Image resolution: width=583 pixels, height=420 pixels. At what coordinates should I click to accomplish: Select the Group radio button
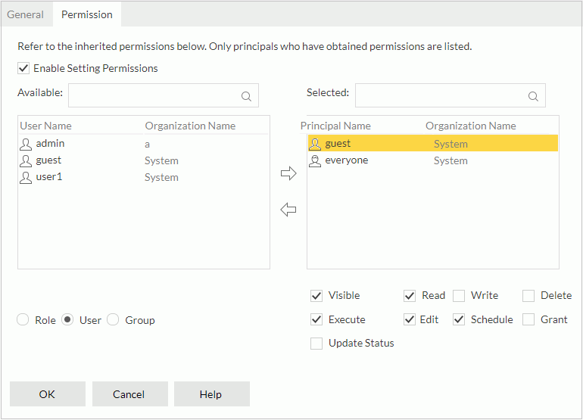(113, 319)
